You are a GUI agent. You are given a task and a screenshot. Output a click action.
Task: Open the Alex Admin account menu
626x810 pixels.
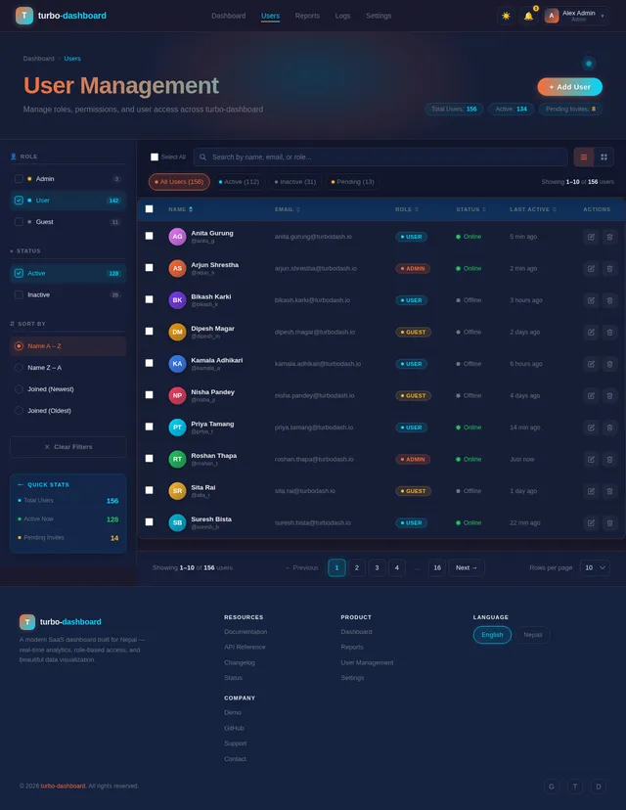coord(575,16)
